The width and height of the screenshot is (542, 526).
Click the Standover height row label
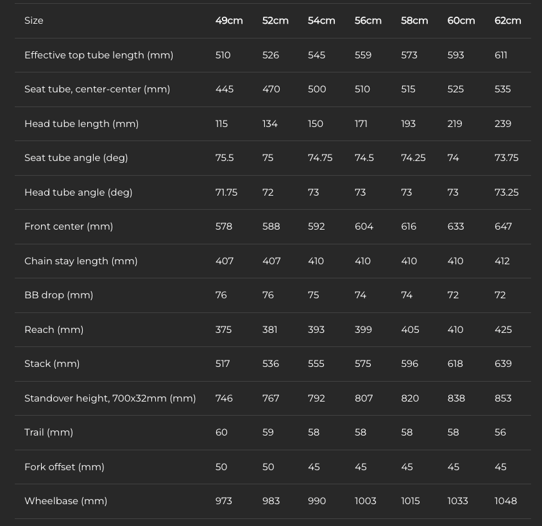pos(110,398)
